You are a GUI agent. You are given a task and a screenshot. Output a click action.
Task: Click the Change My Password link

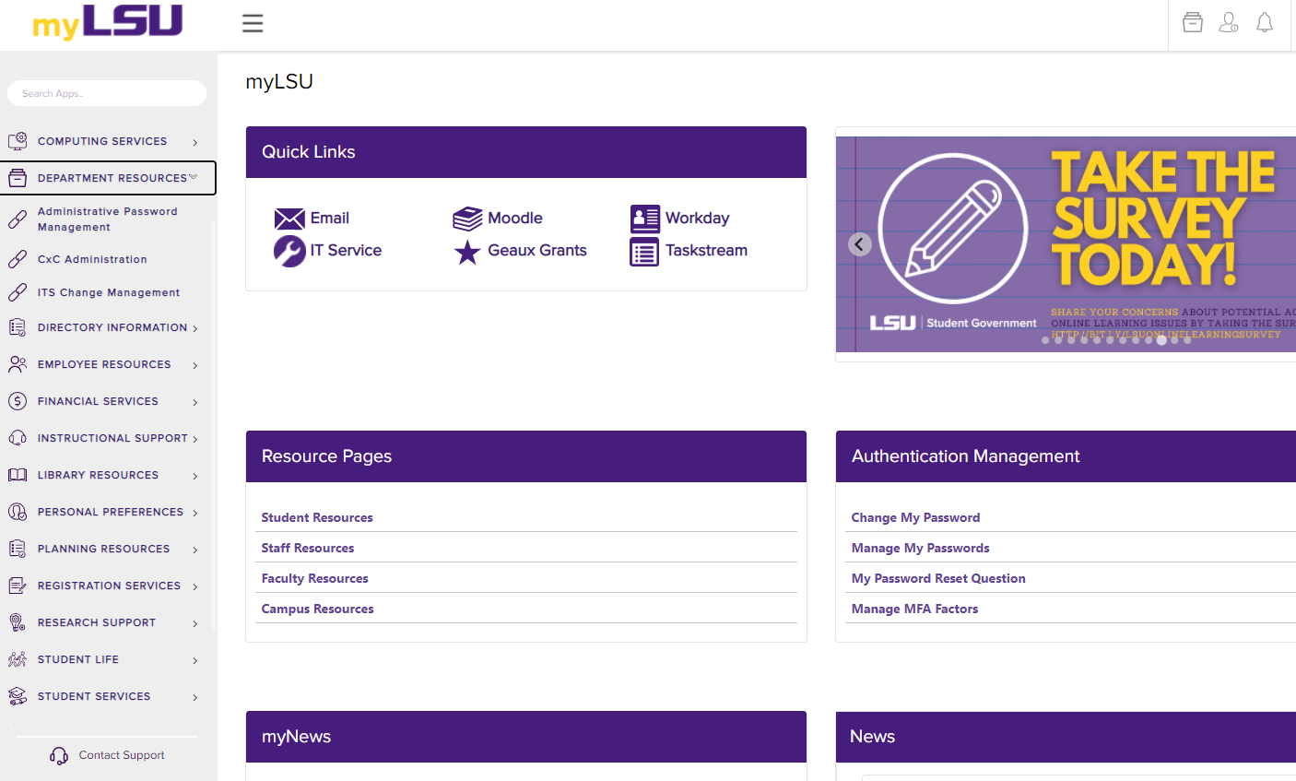pos(915,517)
